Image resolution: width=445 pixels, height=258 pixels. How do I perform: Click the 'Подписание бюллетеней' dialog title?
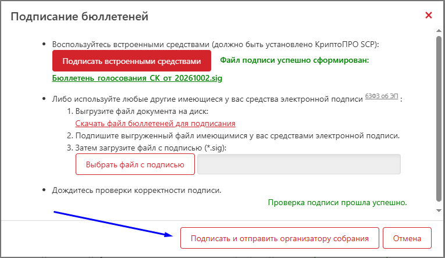[80, 16]
